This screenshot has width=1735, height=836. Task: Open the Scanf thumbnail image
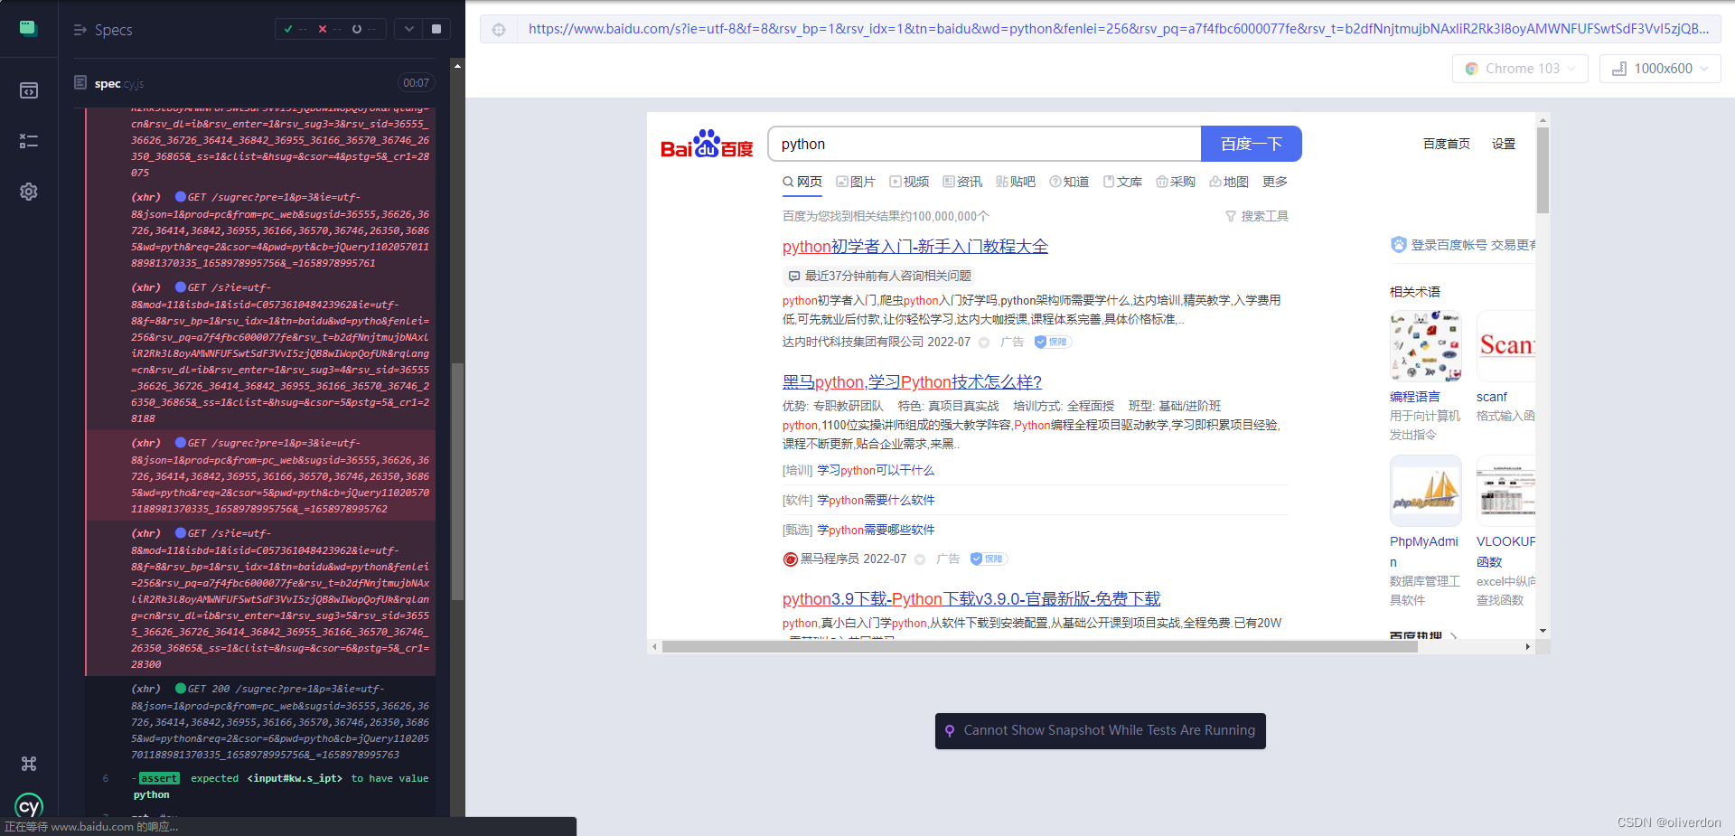1505,346
